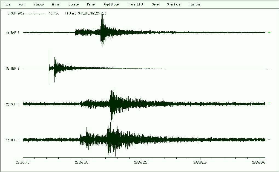Open the Amplitude menu
Viewport: 279px width, 172px height.
pos(111,4)
